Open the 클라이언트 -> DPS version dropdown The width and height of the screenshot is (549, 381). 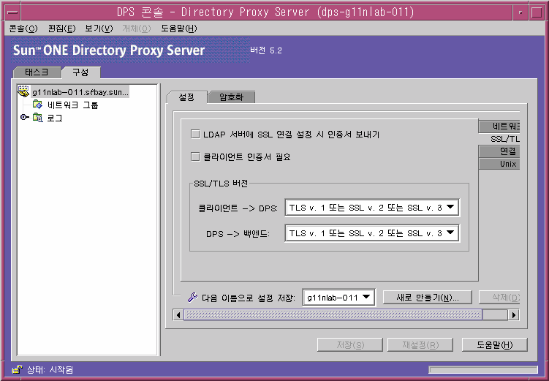pyautogui.click(x=372, y=208)
